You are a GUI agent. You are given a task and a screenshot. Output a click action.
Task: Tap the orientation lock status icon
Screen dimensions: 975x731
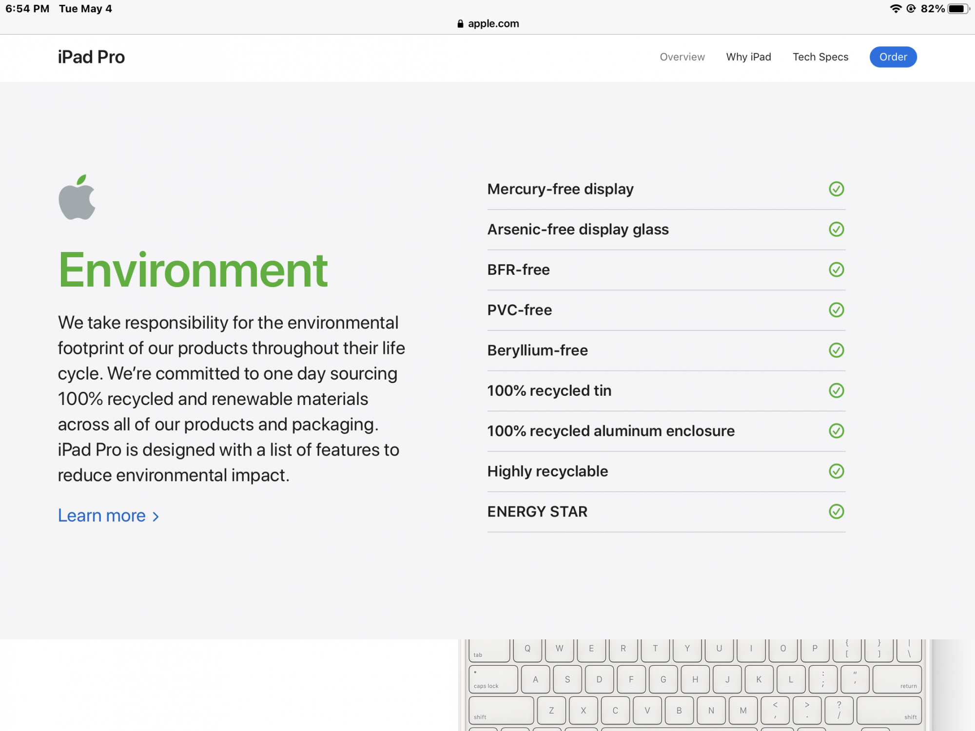click(x=911, y=9)
